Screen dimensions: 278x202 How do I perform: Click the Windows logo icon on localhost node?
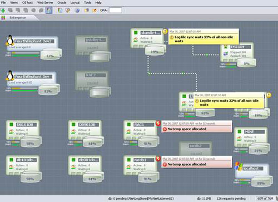tap(238, 166)
